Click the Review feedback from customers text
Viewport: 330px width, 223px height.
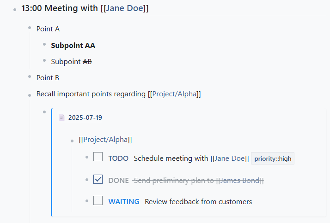pos(198,201)
